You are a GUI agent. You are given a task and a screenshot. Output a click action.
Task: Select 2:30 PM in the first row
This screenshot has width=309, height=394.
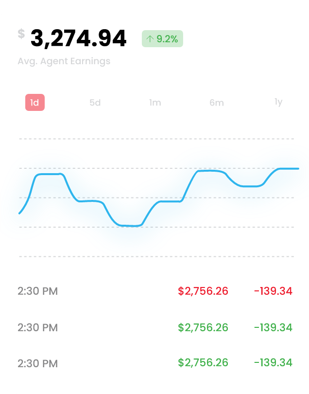click(37, 292)
